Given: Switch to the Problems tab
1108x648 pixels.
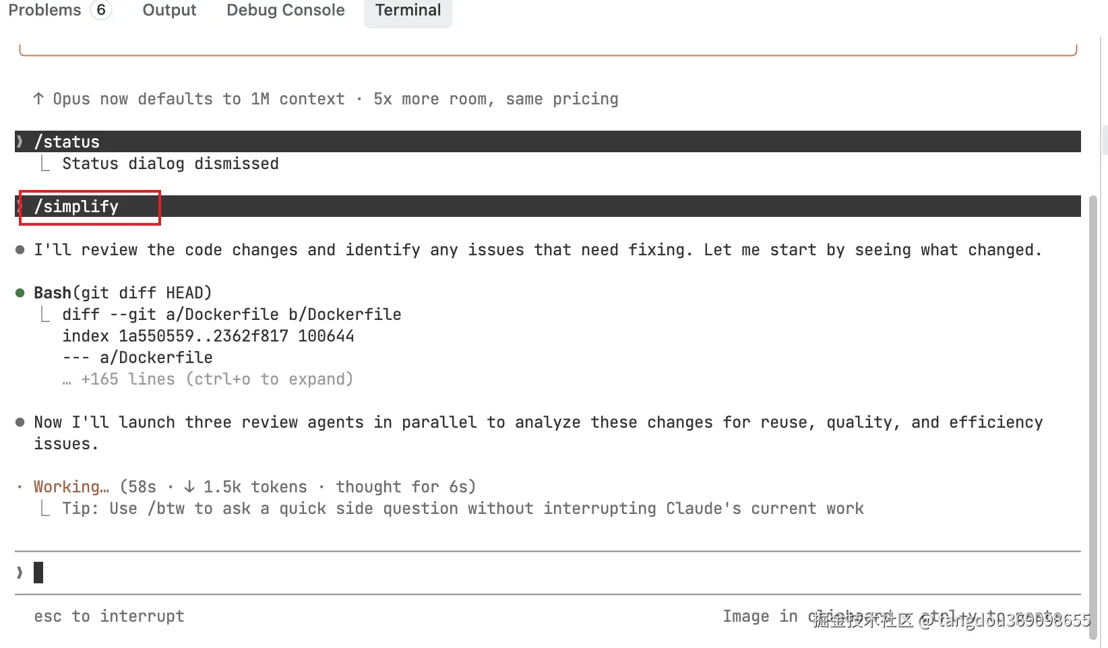Looking at the screenshot, I should click(x=44, y=10).
